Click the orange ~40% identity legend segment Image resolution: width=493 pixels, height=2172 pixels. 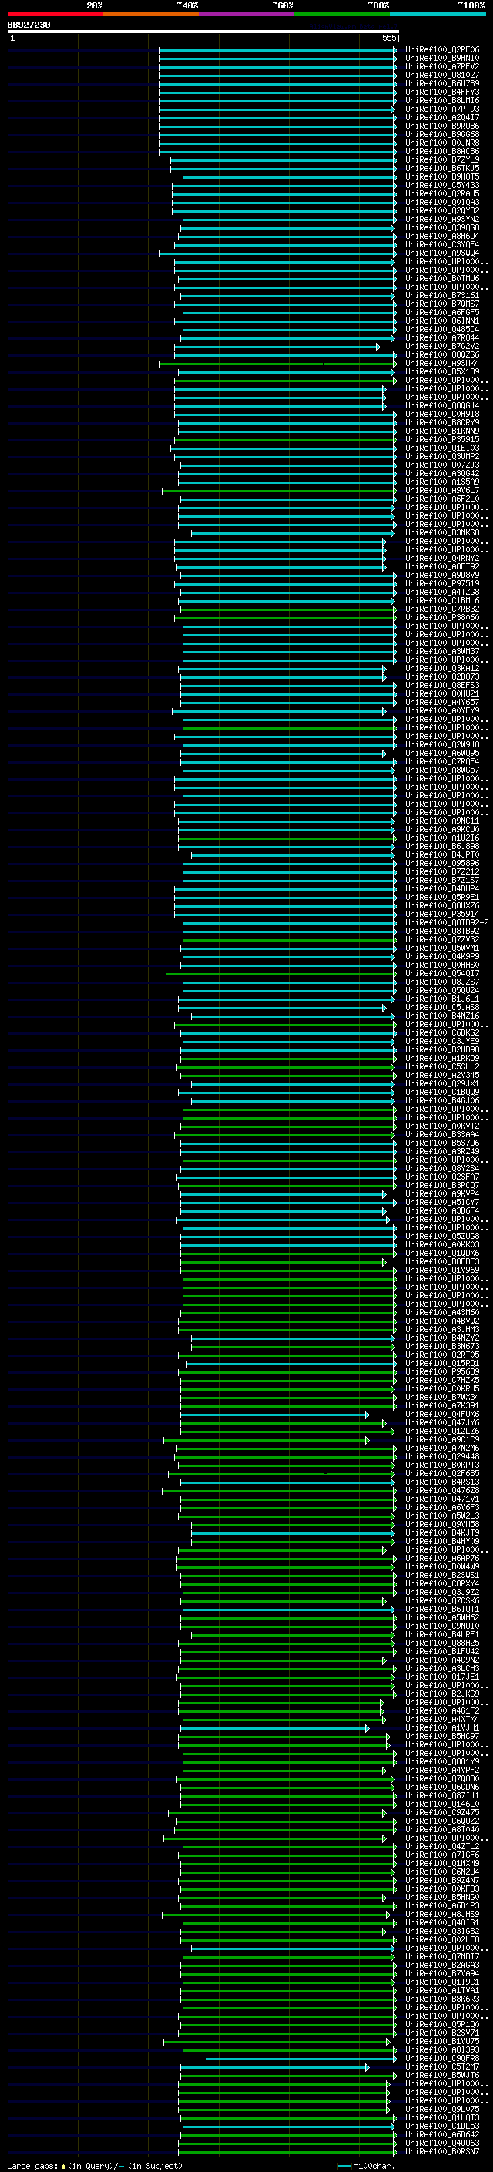coord(151,14)
